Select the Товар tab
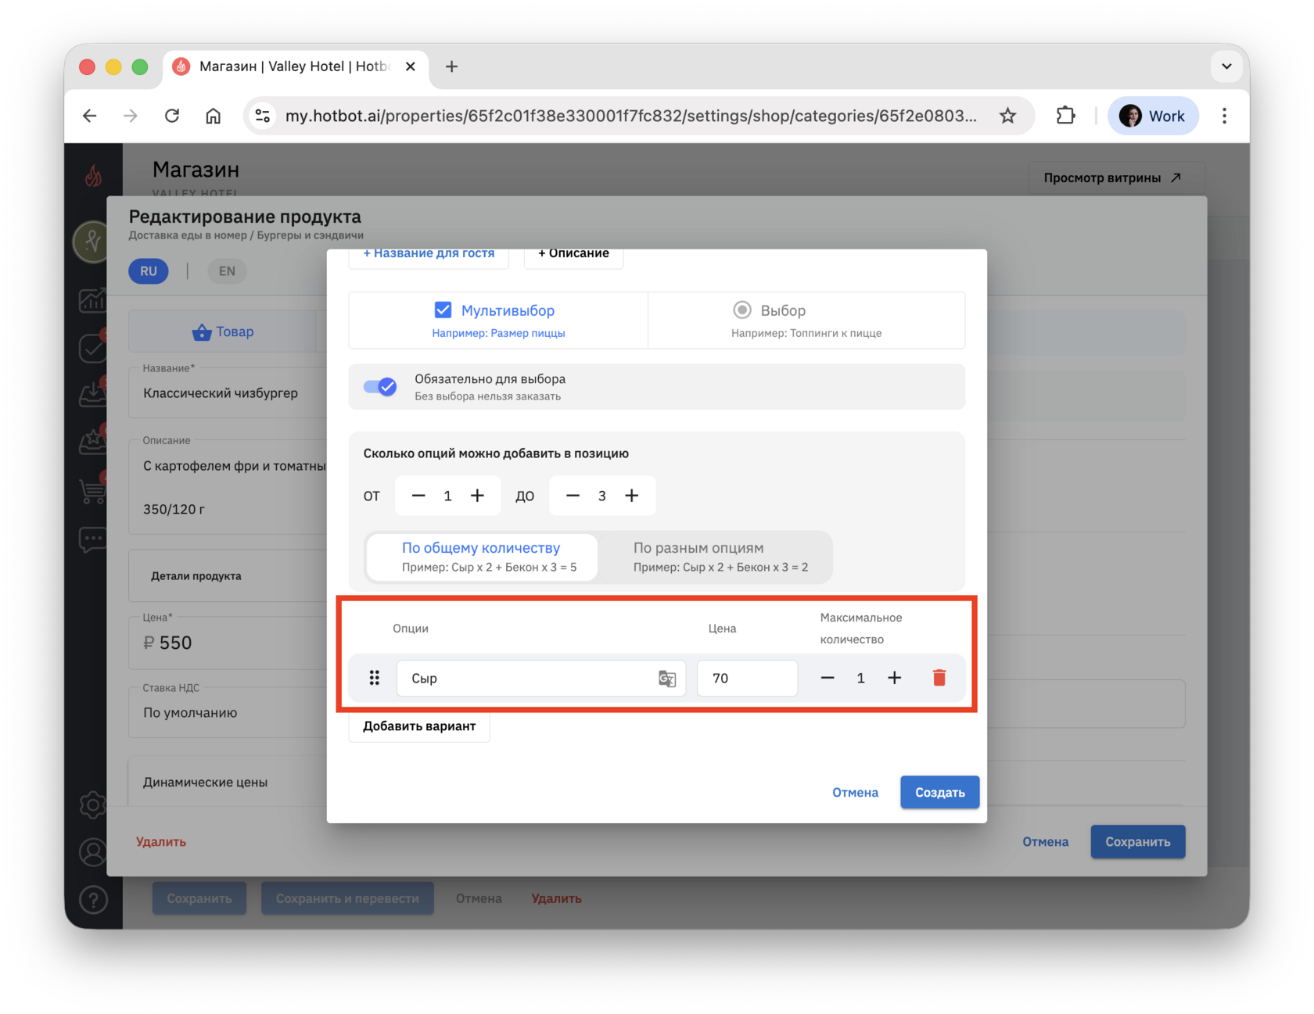This screenshot has height=1014, width=1314. (x=223, y=331)
